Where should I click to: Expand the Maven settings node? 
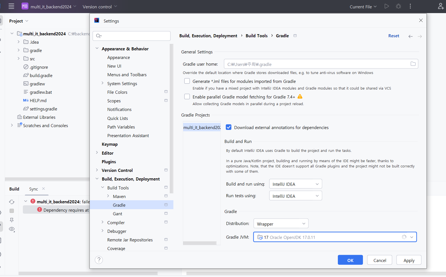(108, 196)
